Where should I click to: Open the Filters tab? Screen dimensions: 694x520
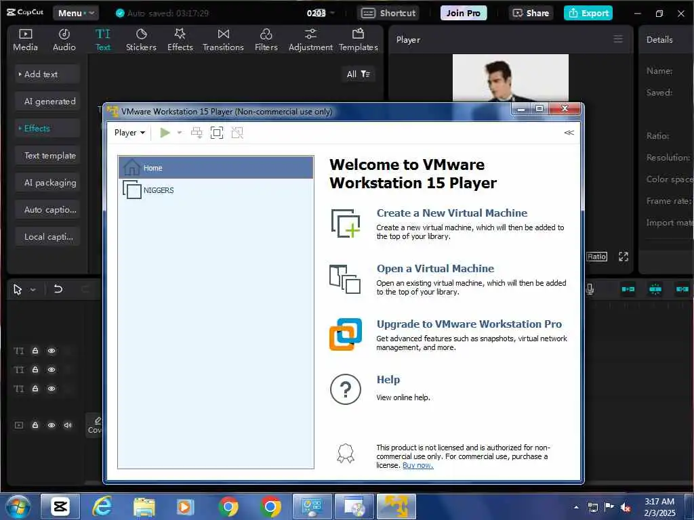pyautogui.click(x=266, y=40)
